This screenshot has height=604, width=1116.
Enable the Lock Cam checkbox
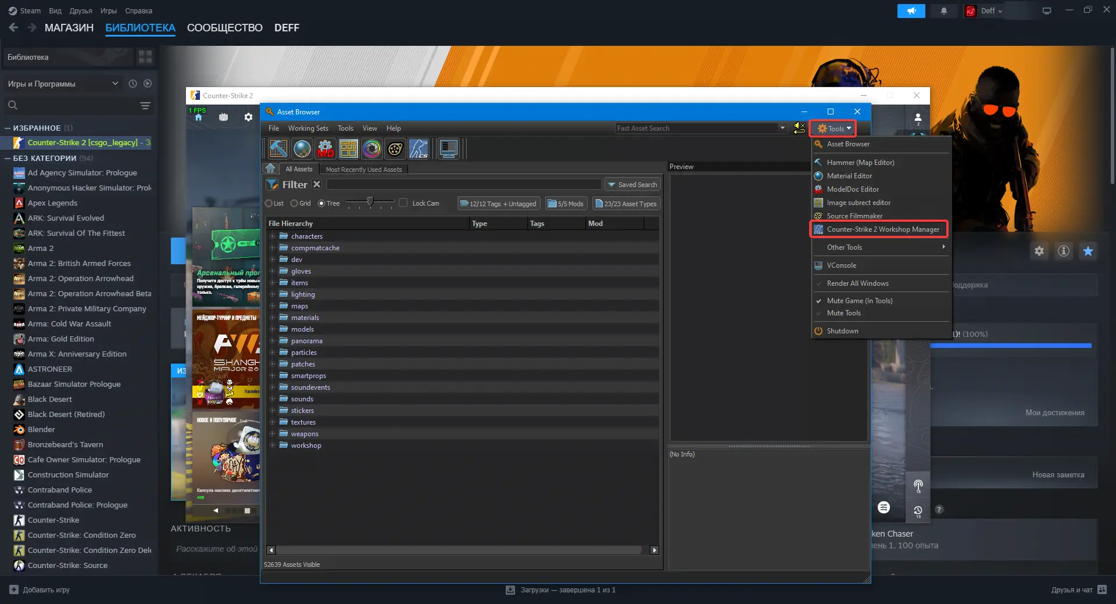(x=403, y=203)
